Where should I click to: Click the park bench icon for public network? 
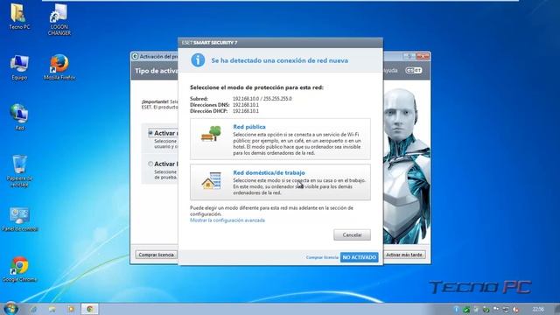click(211, 134)
